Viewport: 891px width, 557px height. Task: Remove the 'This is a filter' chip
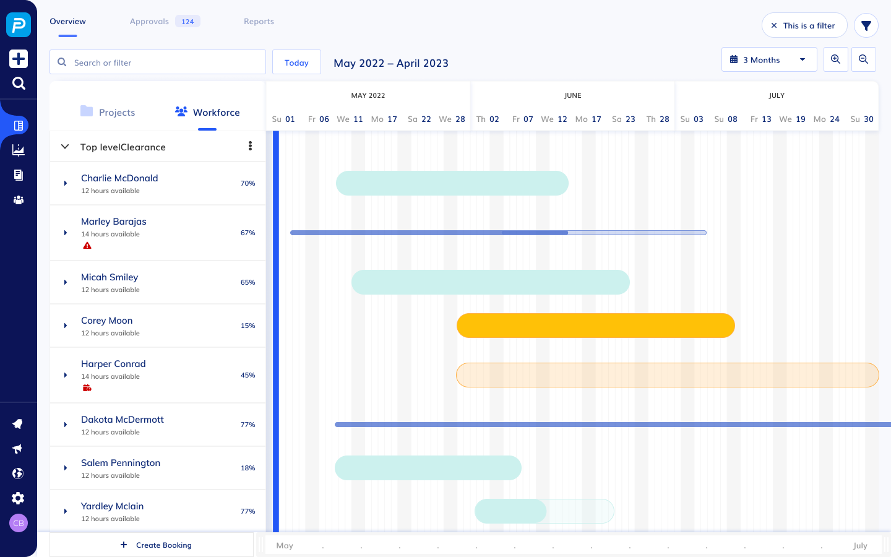pos(774,25)
